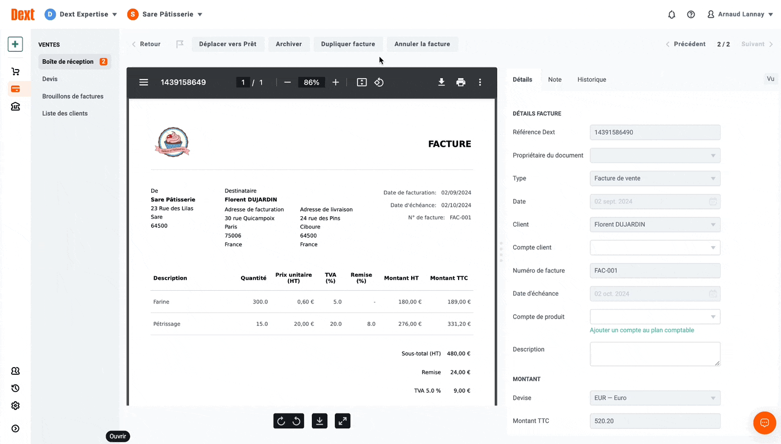Open the help question mark icon
Screen dimensions: 781x444
pyautogui.click(x=691, y=14)
